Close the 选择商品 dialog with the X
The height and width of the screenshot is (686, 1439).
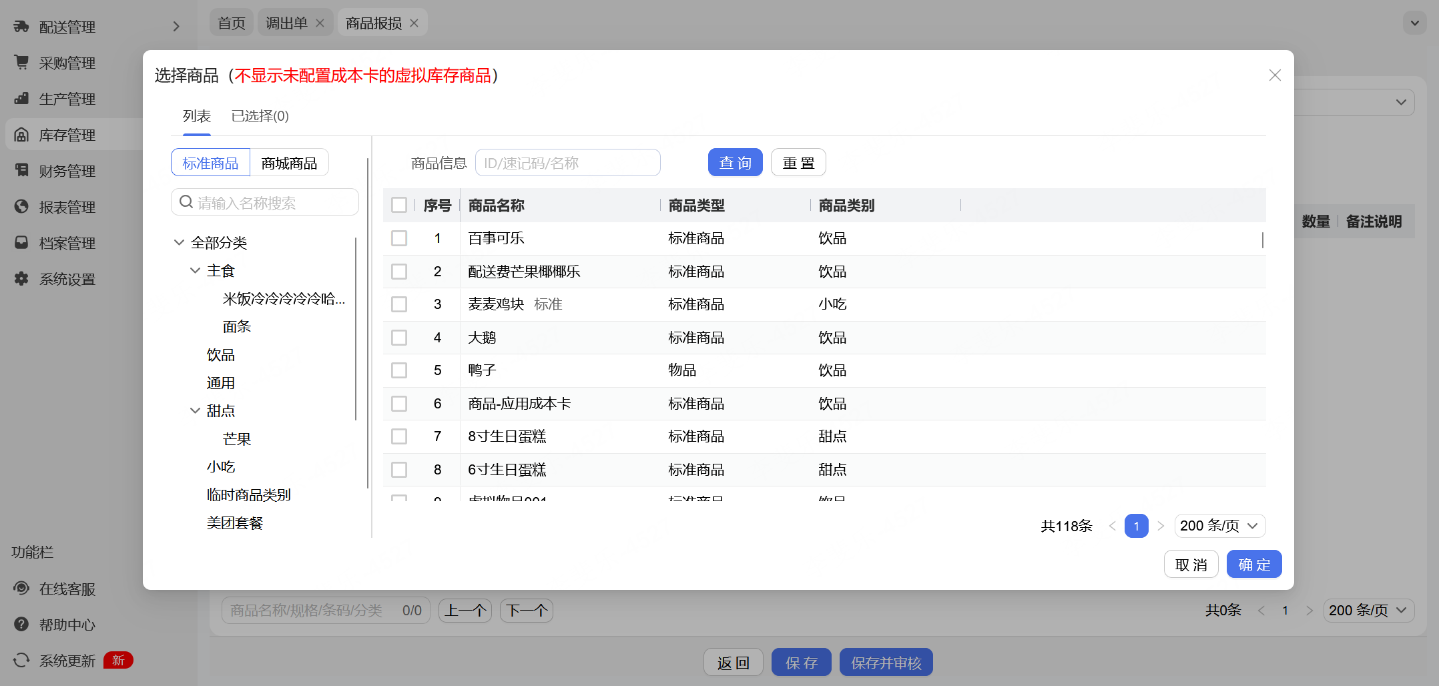pyautogui.click(x=1275, y=75)
